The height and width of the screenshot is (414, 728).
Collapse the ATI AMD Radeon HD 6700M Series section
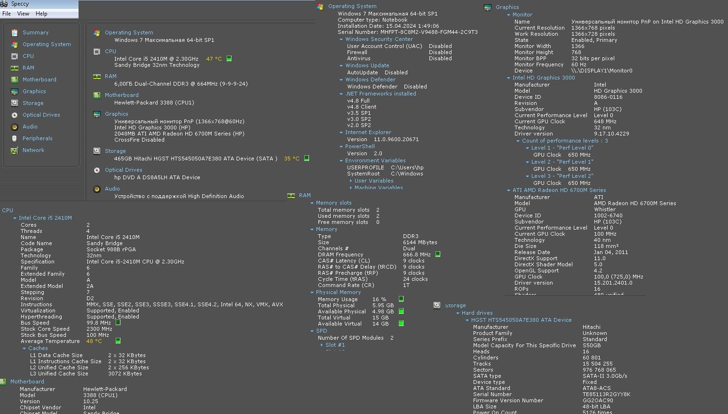509,191
